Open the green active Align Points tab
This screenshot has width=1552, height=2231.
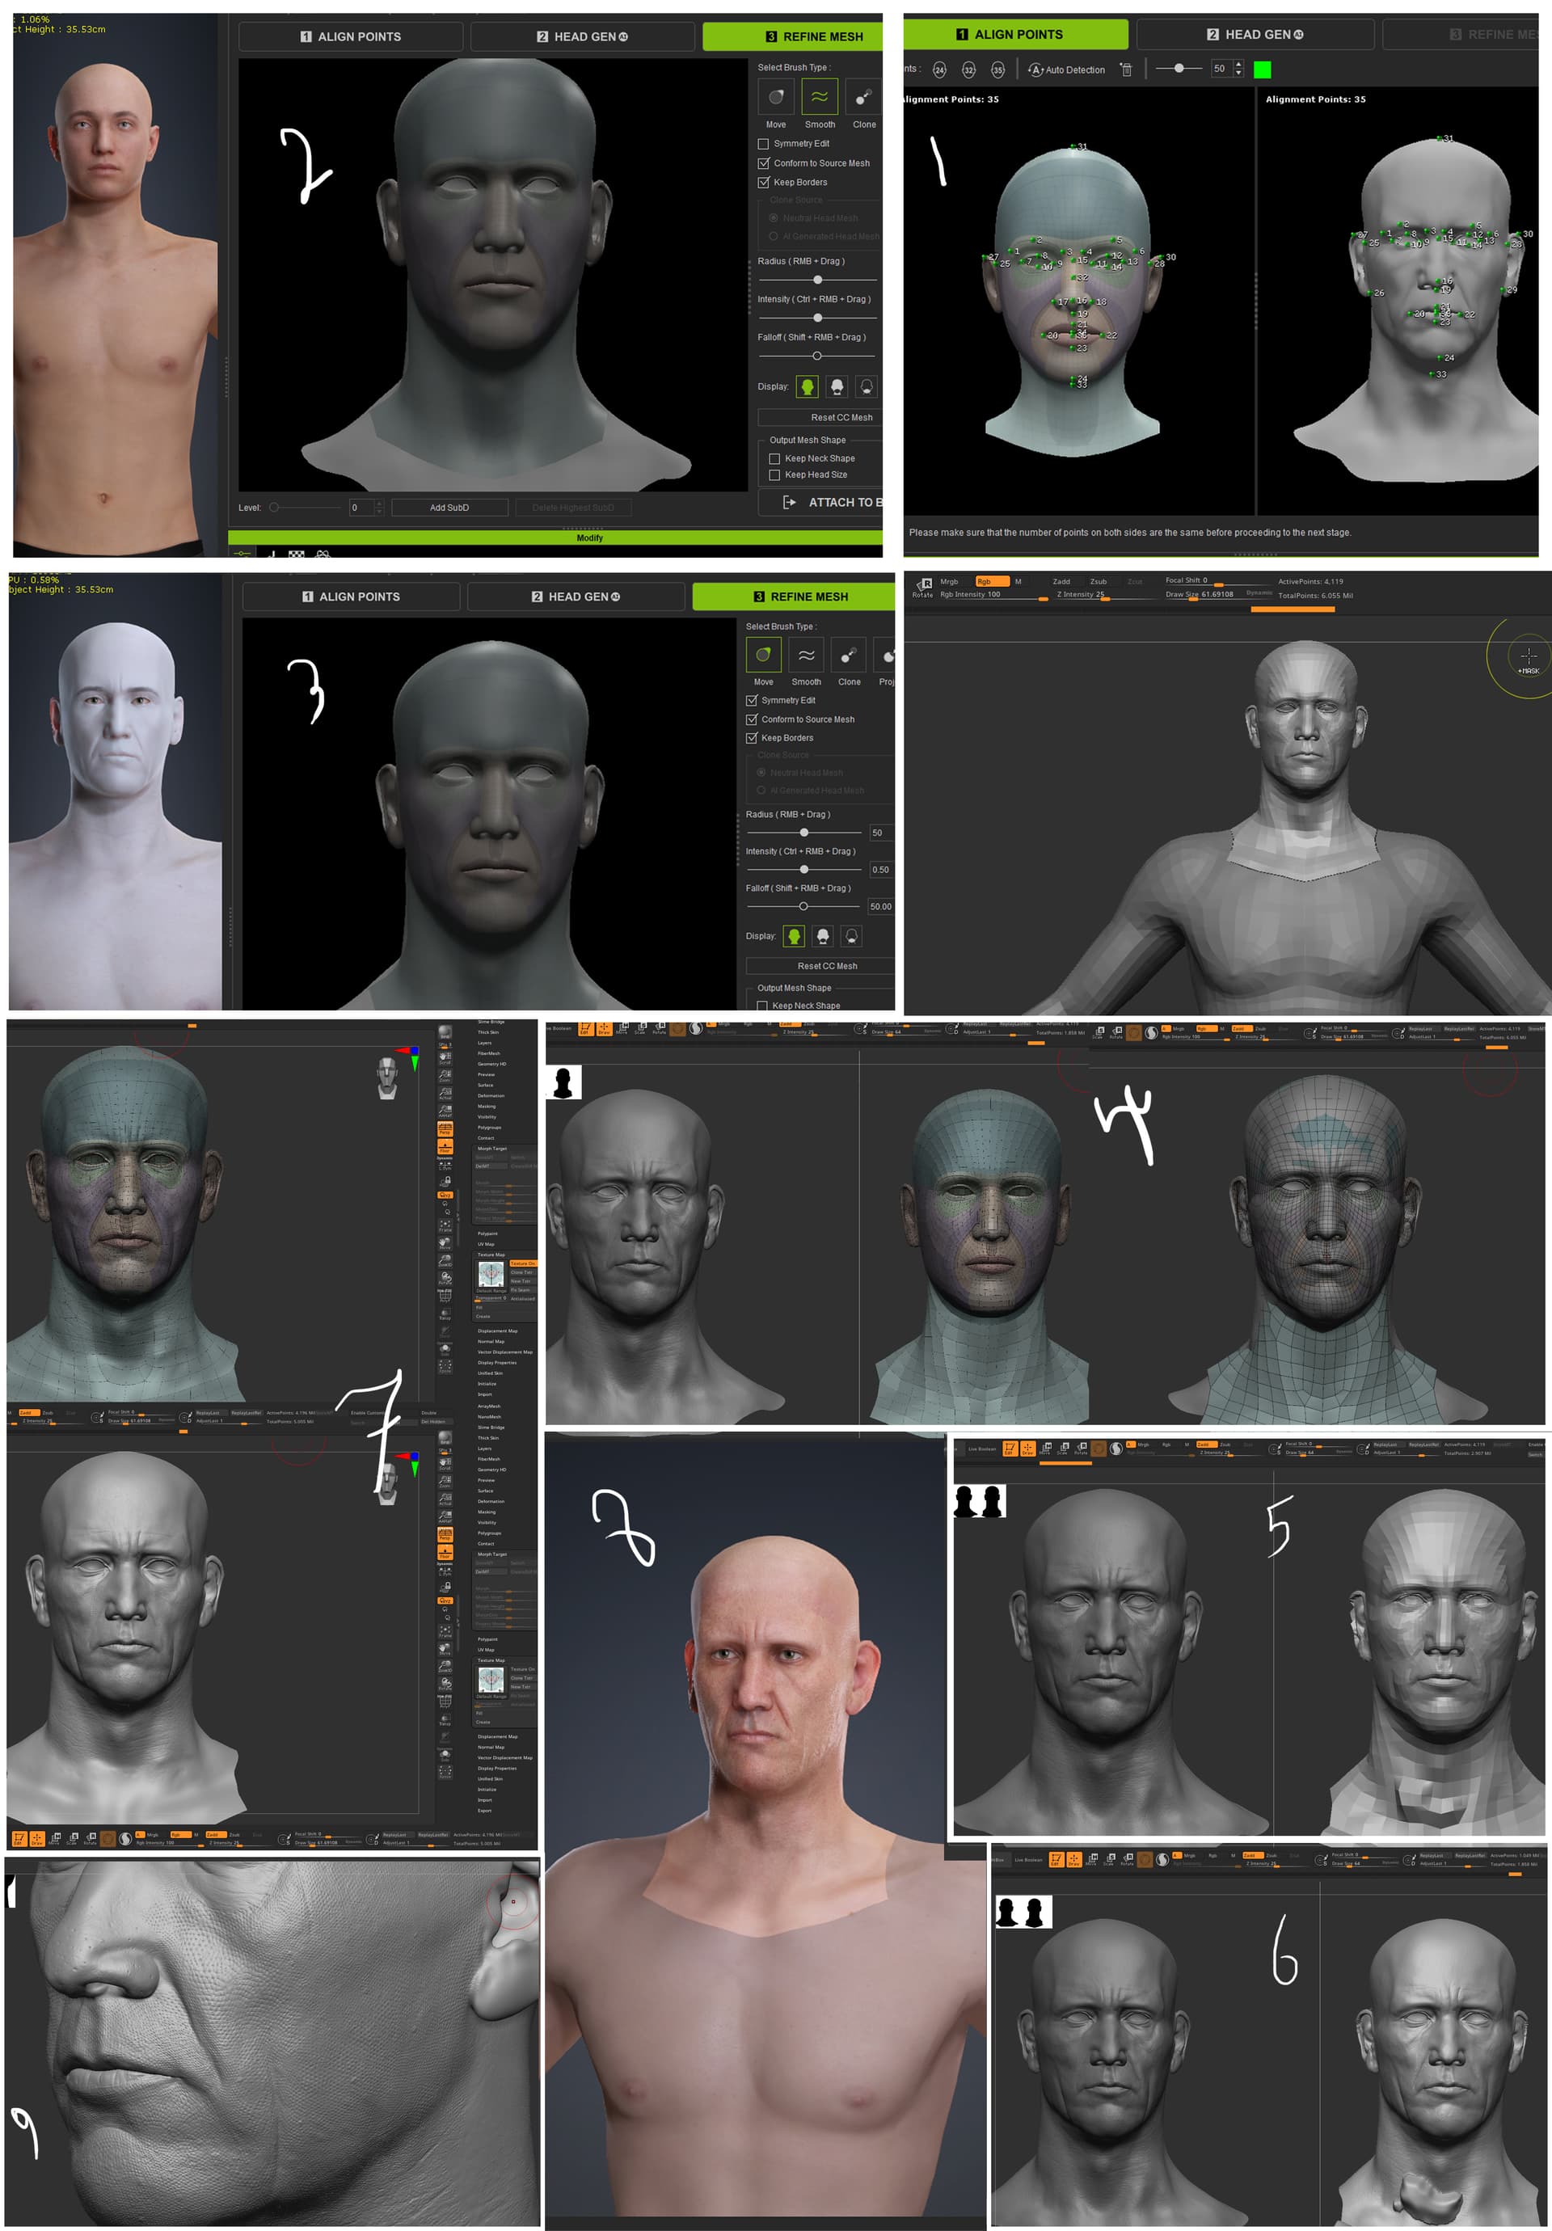(1015, 34)
